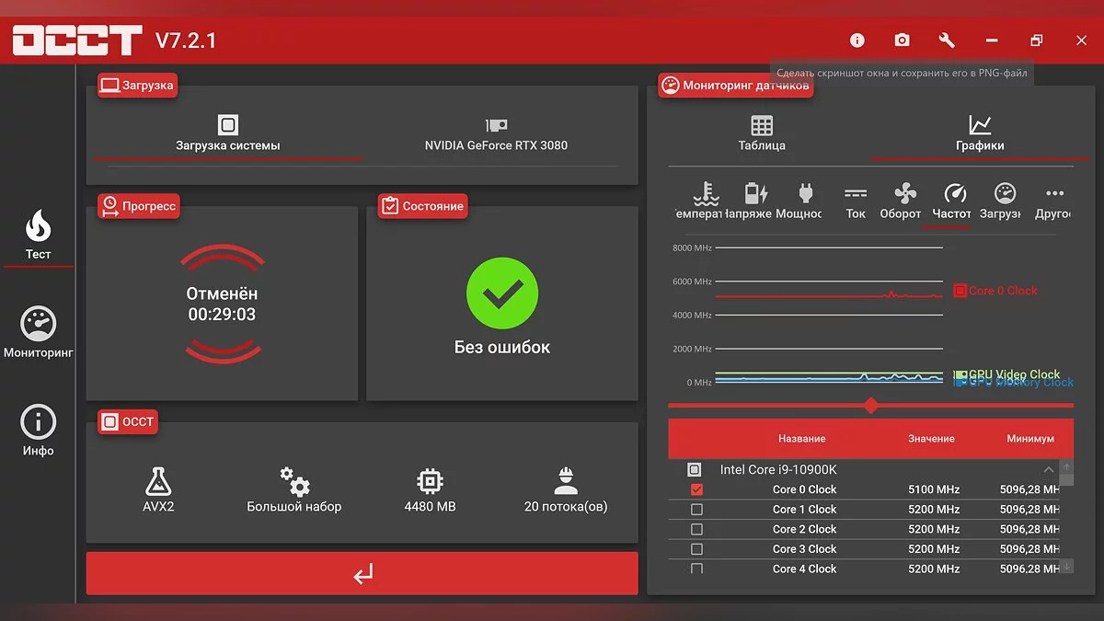Open the Таблица view tab

click(762, 134)
